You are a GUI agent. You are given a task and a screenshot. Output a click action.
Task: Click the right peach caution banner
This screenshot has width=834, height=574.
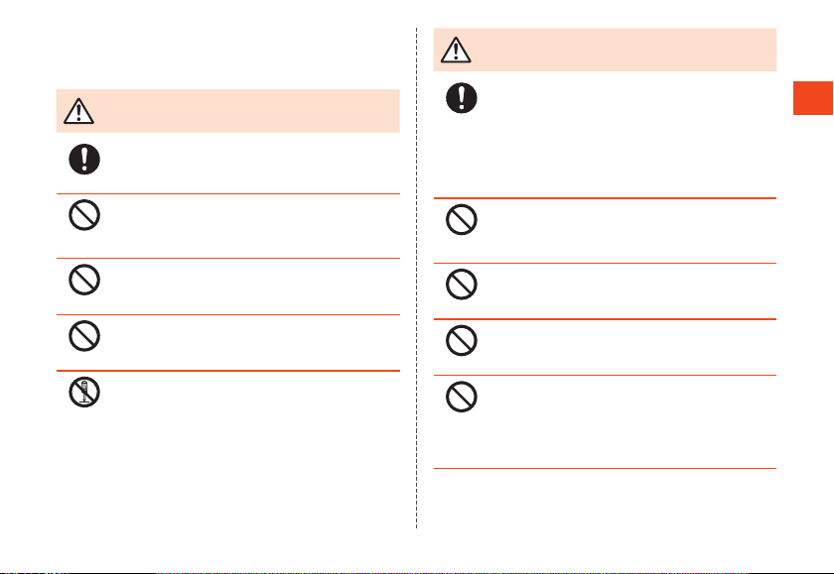(605, 50)
